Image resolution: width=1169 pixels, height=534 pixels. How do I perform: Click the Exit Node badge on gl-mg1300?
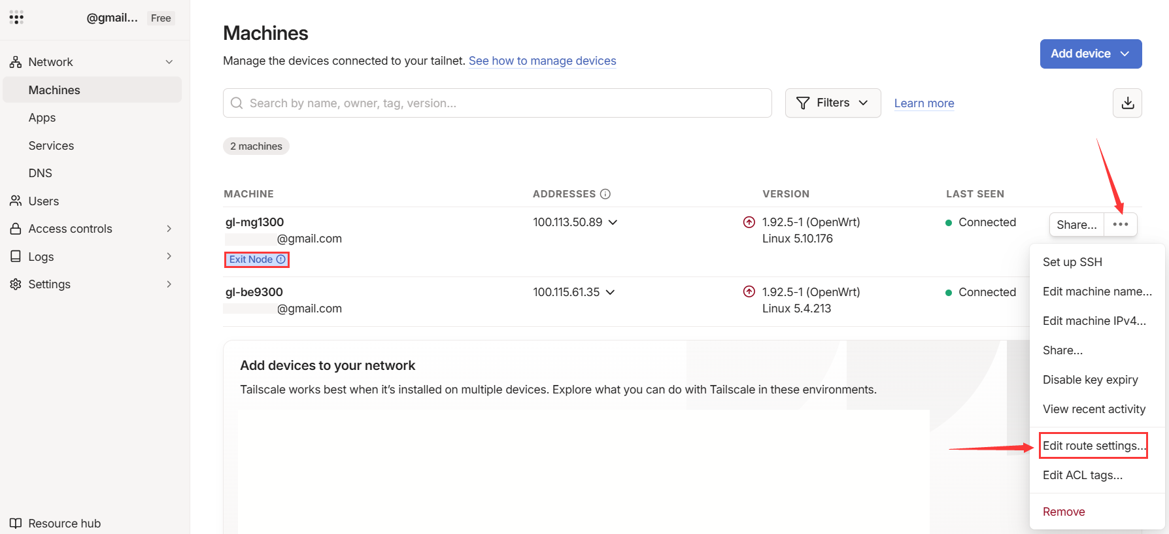257,259
